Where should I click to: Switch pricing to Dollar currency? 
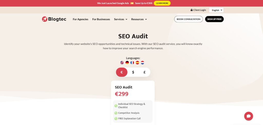(133, 72)
